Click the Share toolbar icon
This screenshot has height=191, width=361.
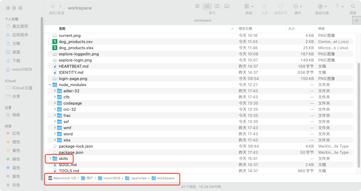pos(264,6)
